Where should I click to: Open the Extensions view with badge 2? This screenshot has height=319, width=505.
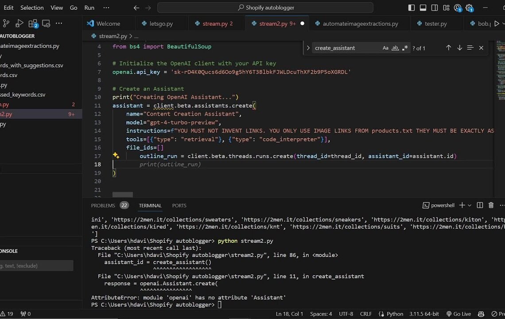pos(33,23)
